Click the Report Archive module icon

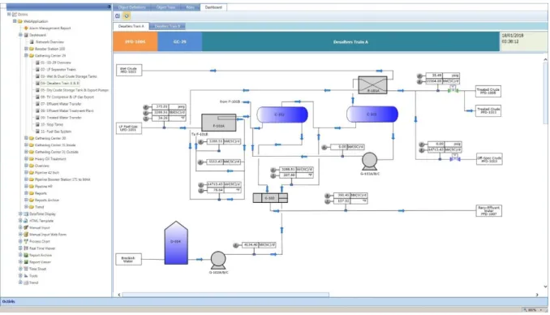coord(26,255)
